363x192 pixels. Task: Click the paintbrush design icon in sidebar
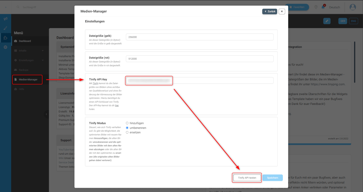5,28
